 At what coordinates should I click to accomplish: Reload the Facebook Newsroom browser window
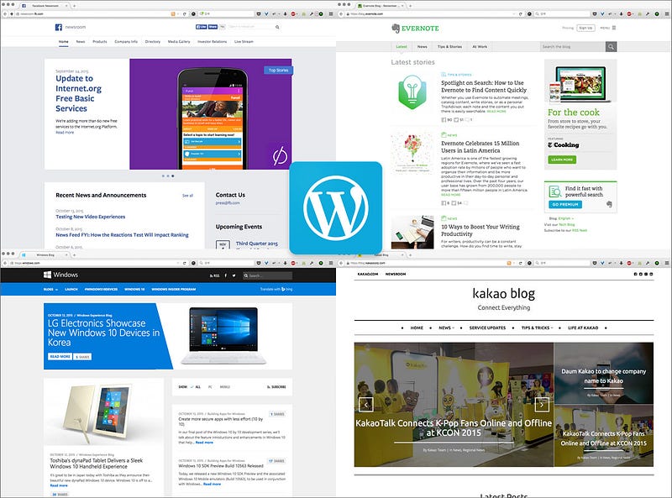pos(184,14)
